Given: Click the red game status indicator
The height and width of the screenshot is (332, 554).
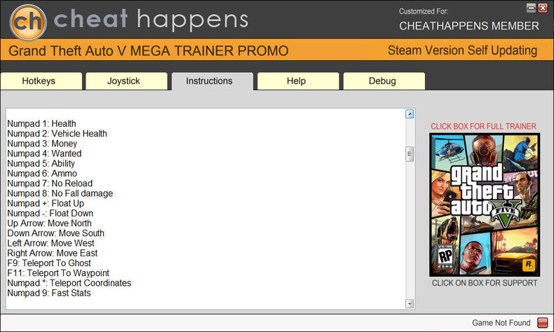Looking at the screenshot, I should (542, 322).
